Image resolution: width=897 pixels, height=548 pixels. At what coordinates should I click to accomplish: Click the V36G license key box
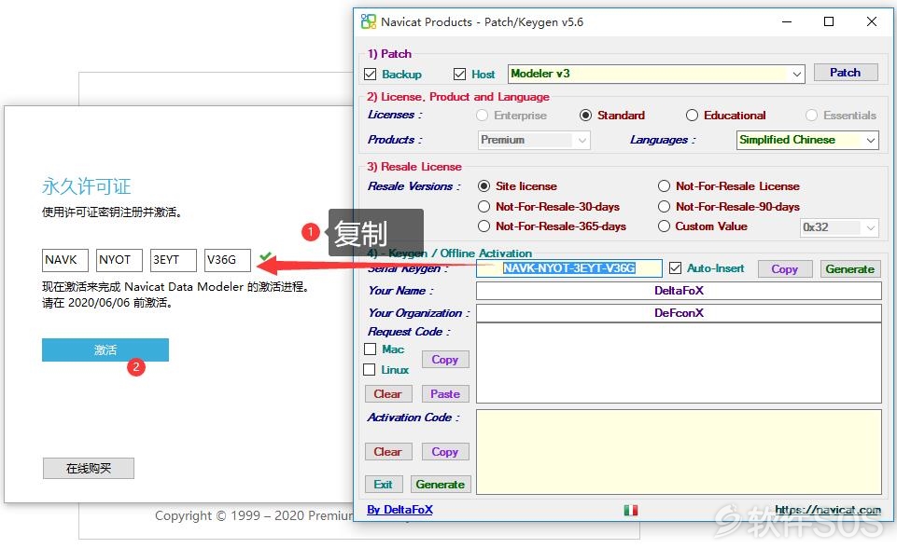228,260
